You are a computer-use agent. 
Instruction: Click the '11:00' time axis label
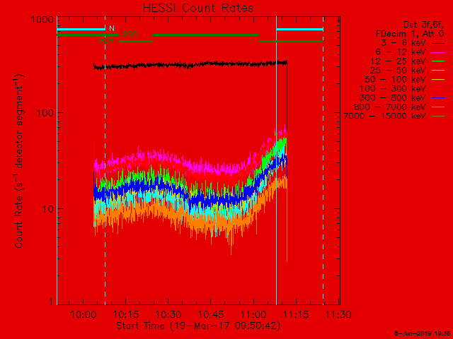pos(253,314)
